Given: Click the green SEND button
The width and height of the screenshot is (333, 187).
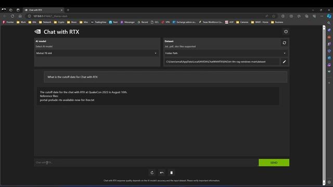Looking at the screenshot, I should [x=274, y=163].
